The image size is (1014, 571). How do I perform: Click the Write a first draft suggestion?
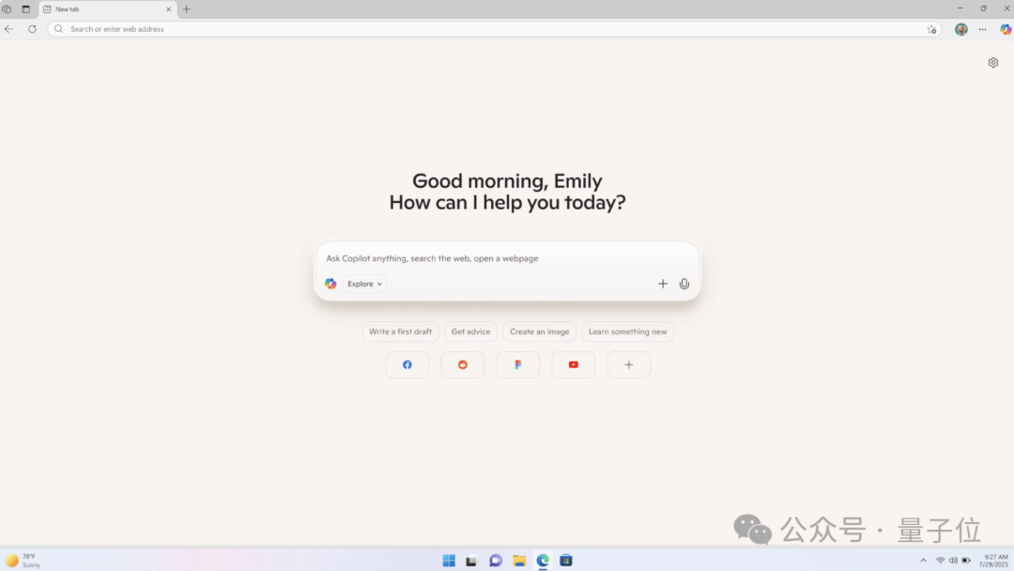(400, 332)
